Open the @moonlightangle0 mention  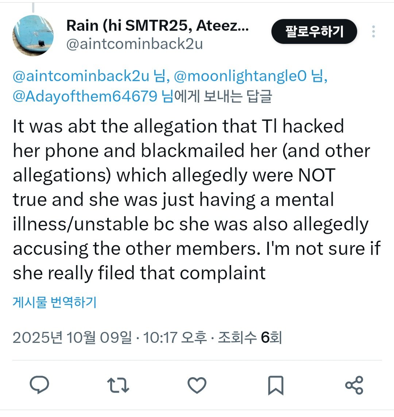tap(240, 76)
